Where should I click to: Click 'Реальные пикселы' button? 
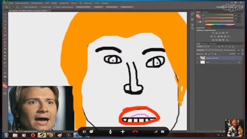[x=83, y=7]
